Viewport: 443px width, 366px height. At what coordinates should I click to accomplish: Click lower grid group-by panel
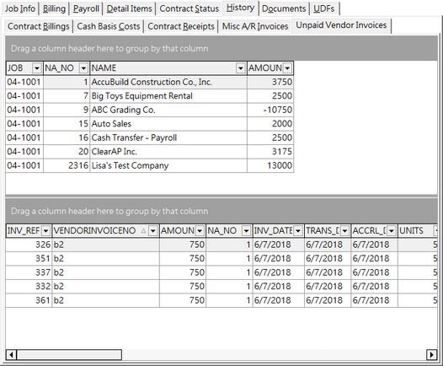221,211
